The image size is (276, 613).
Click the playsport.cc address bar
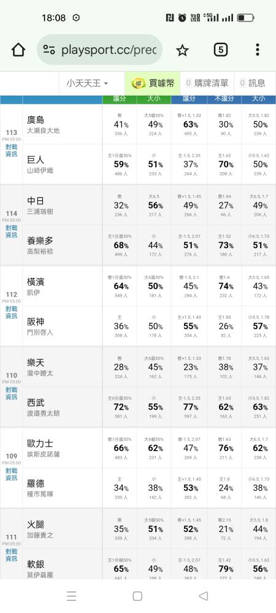click(x=100, y=50)
